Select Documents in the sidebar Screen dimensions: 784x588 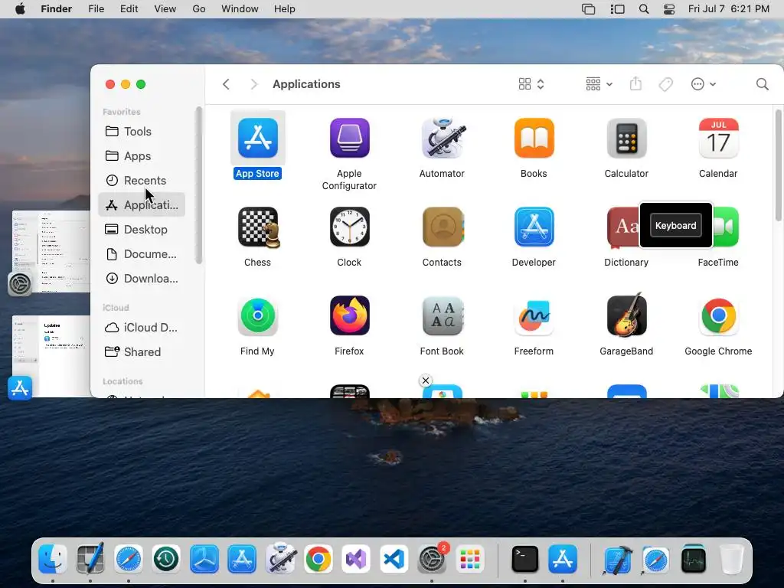pos(142,253)
